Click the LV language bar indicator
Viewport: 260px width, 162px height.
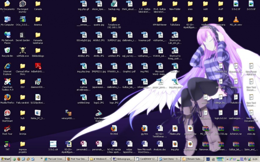tap(208, 159)
